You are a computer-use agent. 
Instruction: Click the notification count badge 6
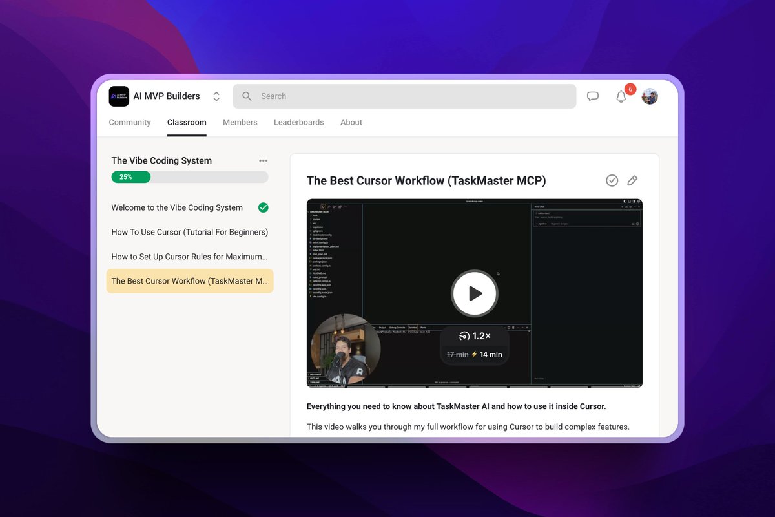[x=630, y=89]
